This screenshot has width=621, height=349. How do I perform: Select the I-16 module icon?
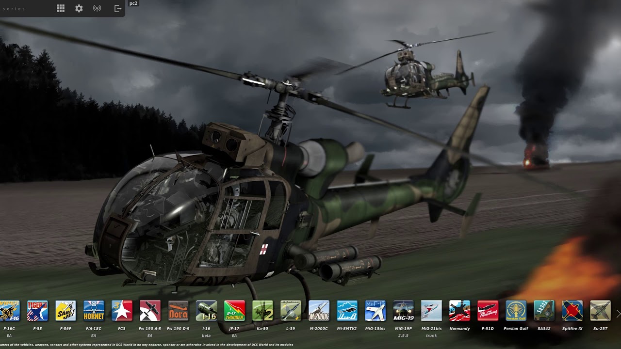point(206,311)
